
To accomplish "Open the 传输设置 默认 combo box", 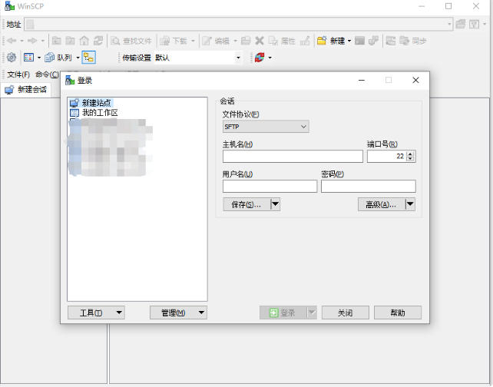I will (x=198, y=58).
